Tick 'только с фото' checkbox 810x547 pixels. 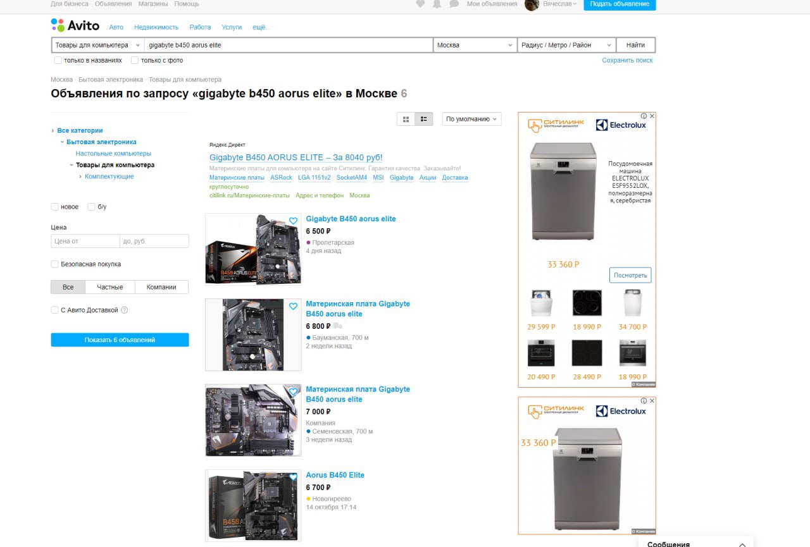point(135,60)
